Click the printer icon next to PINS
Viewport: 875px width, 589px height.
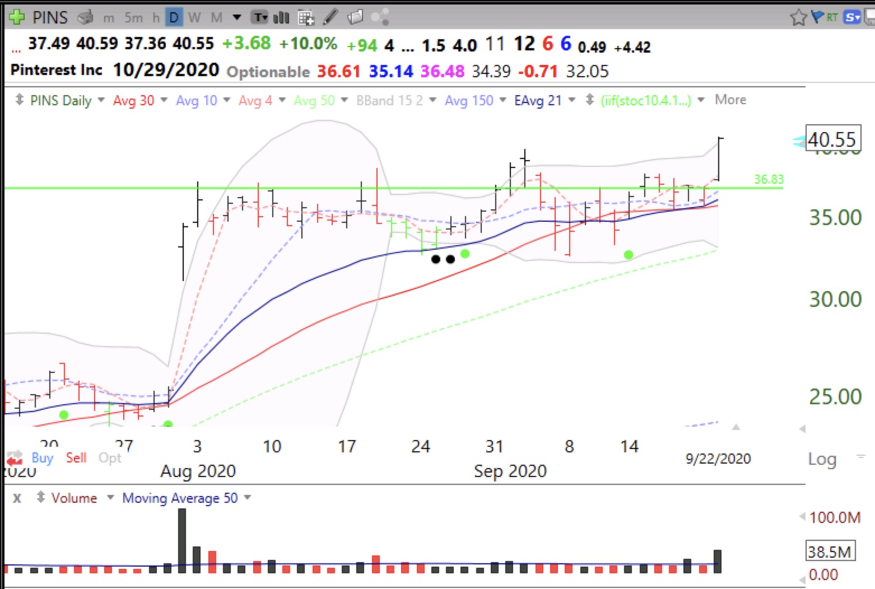coord(85,17)
